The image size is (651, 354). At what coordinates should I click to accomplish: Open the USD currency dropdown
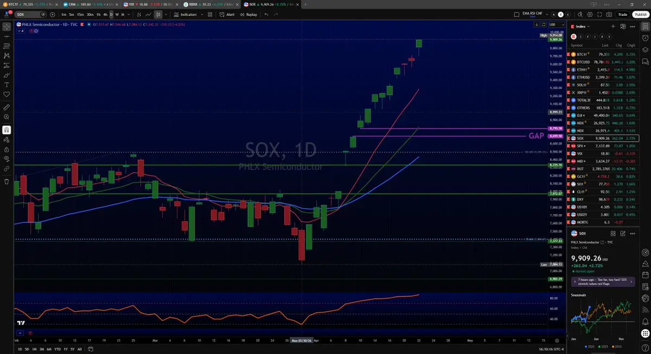click(x=557, y=24)
